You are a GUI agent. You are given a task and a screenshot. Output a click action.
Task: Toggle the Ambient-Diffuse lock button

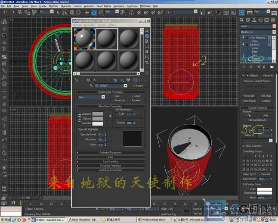[x=79, y=116]
